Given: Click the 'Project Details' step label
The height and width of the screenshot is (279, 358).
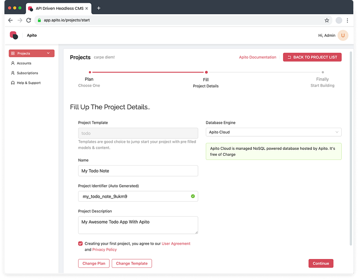Looking at the screenshot, I should click(206, 86).
